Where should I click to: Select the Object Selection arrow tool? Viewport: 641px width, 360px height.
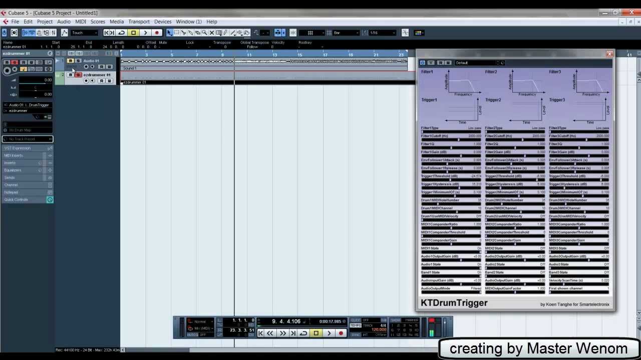169,32
